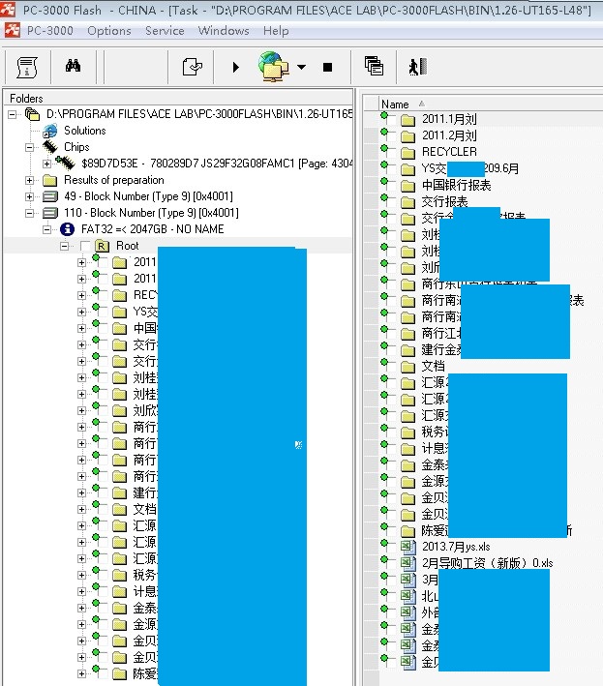Click the script log toolbar icon
Screen dimensions: 603x686
click(27, 67)
